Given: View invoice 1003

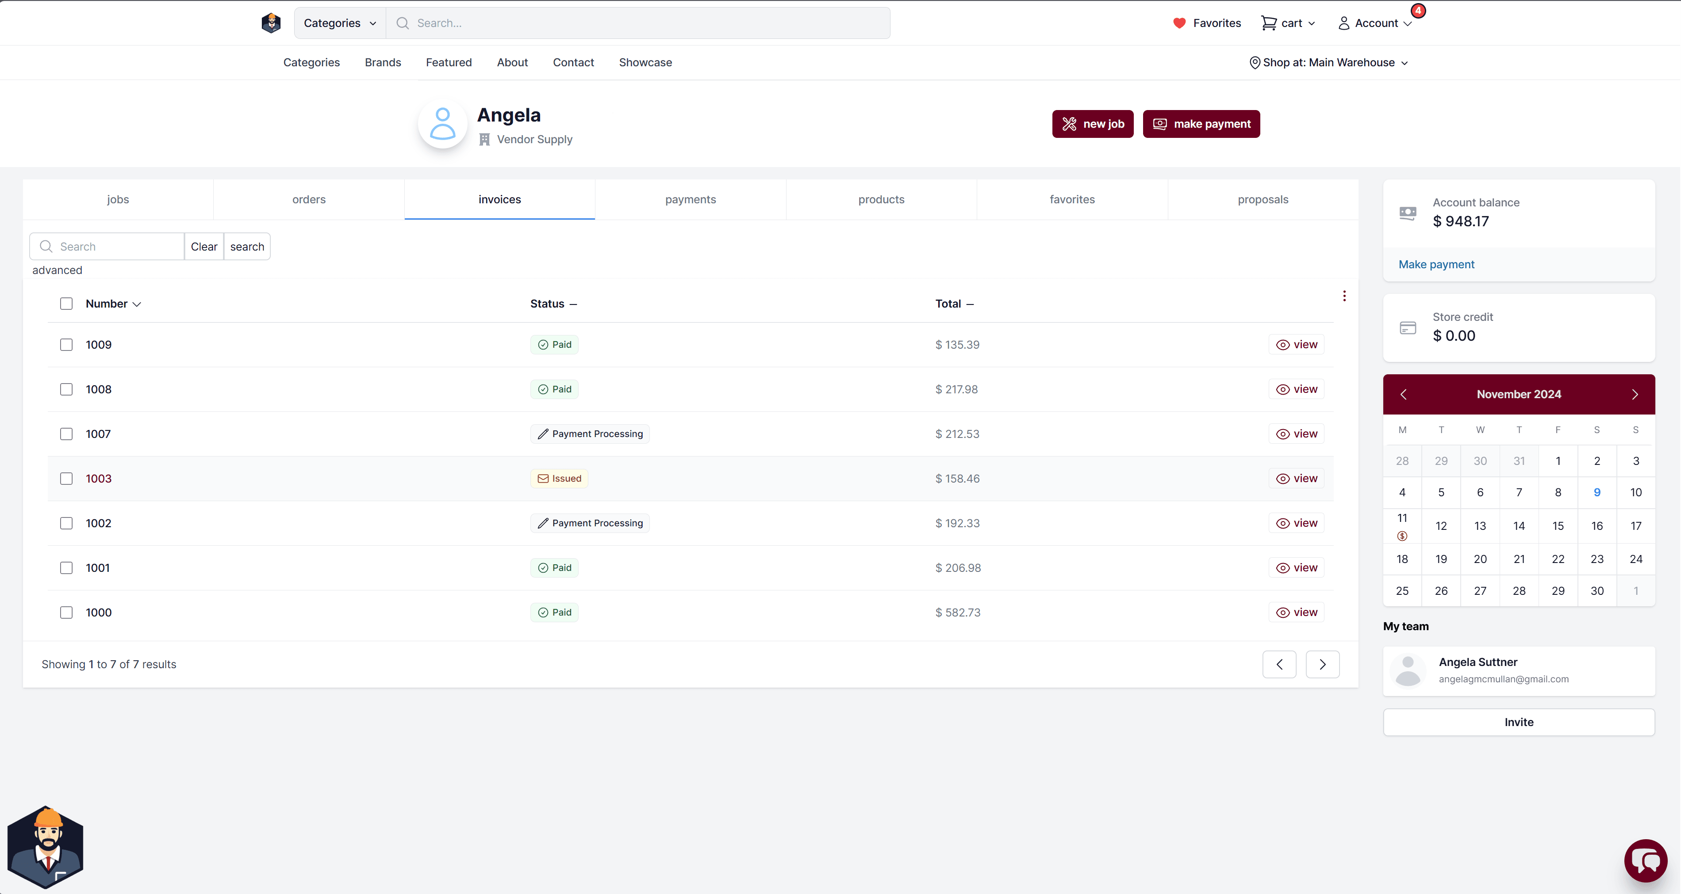Looking at the screenshot, I should [1296, 479].
